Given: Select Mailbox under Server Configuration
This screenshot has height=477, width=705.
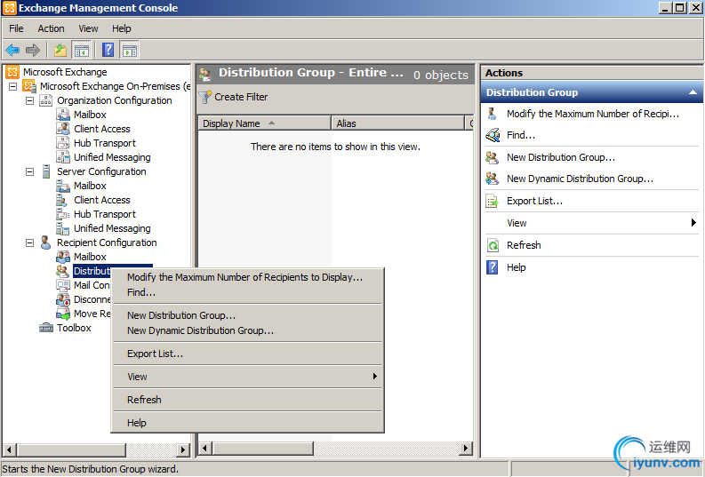Looking at the screenshot, I should coord(90,186).
